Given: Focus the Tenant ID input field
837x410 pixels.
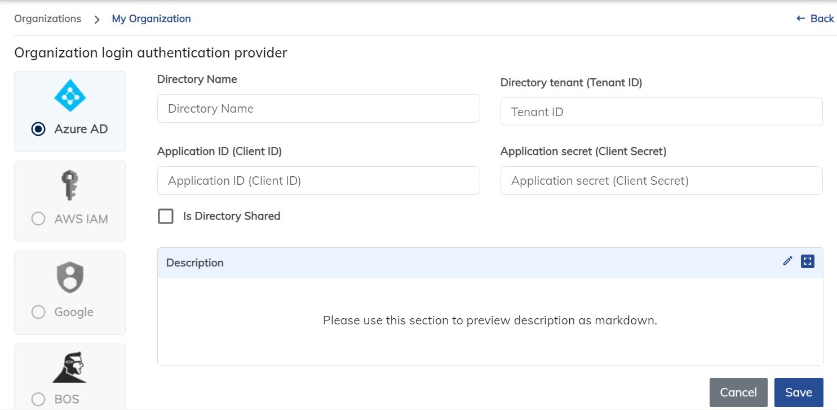Looking at the screenshot, I should point(662,112).
